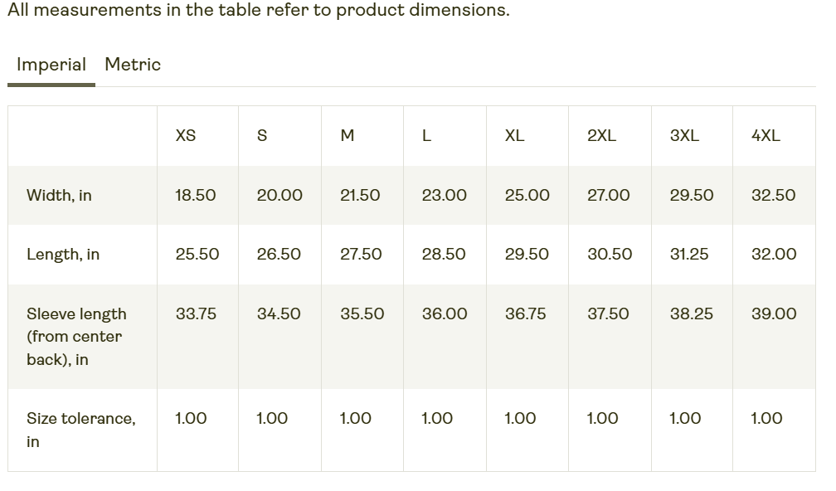
Task: Select the 32.50 width cell
Action: pos(773,196)
